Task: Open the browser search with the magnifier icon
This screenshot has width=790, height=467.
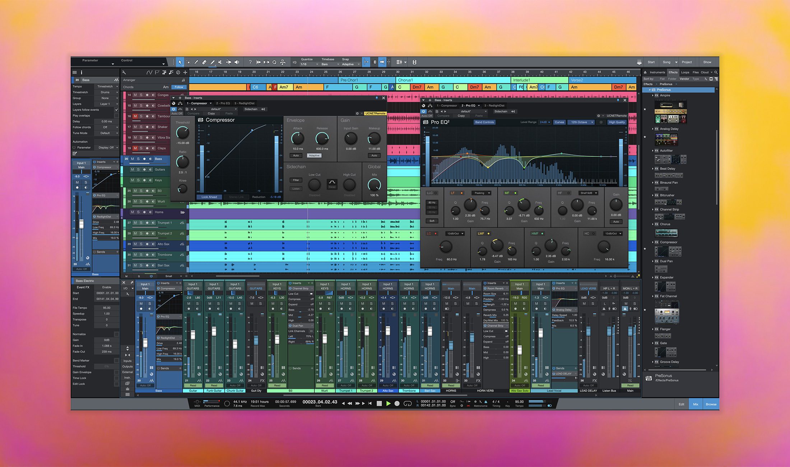Action: 716,73
